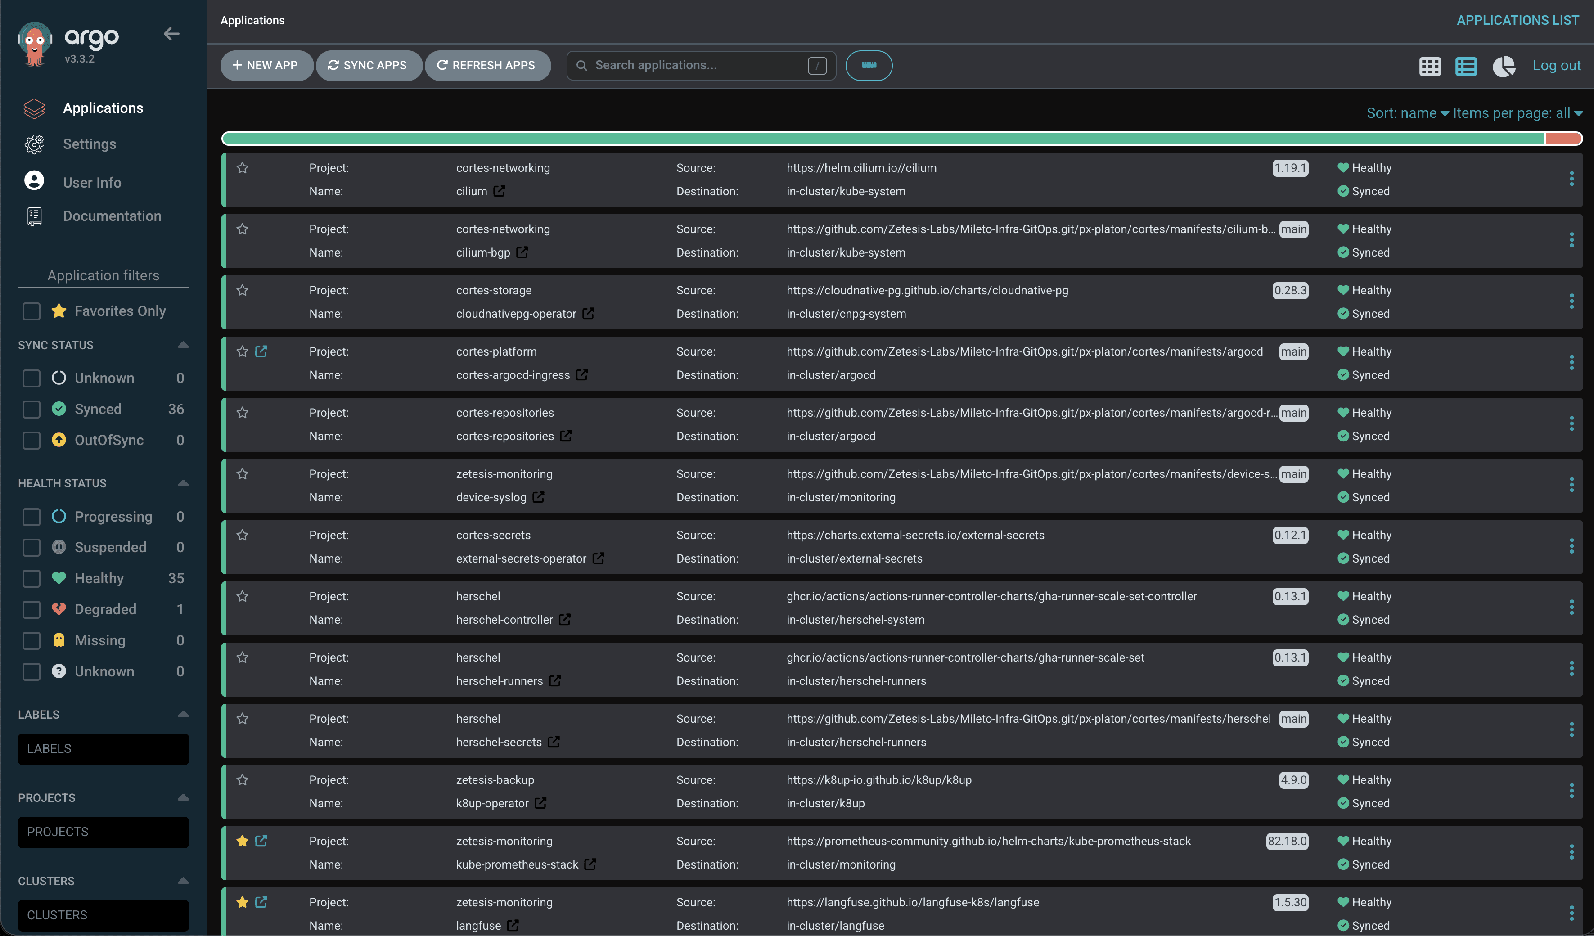Open Settings in the sidebar
This screenshot has height=936, width=1594.
pyautogui.click(x=89, y=144)
